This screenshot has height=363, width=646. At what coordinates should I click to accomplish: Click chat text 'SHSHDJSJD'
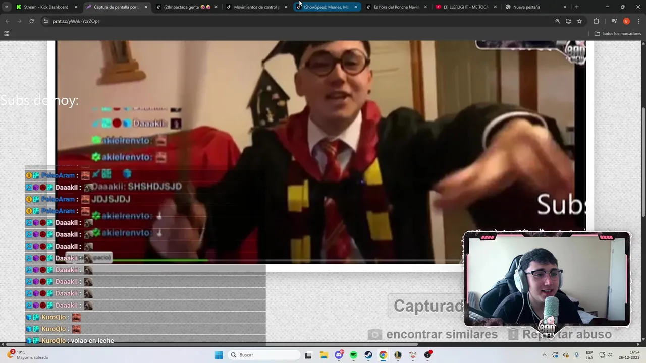(154, 187)
